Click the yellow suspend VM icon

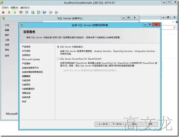coord(9,12)
